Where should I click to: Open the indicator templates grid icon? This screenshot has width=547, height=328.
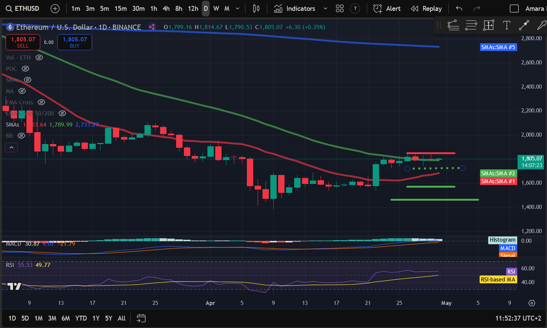pos(340,9)
